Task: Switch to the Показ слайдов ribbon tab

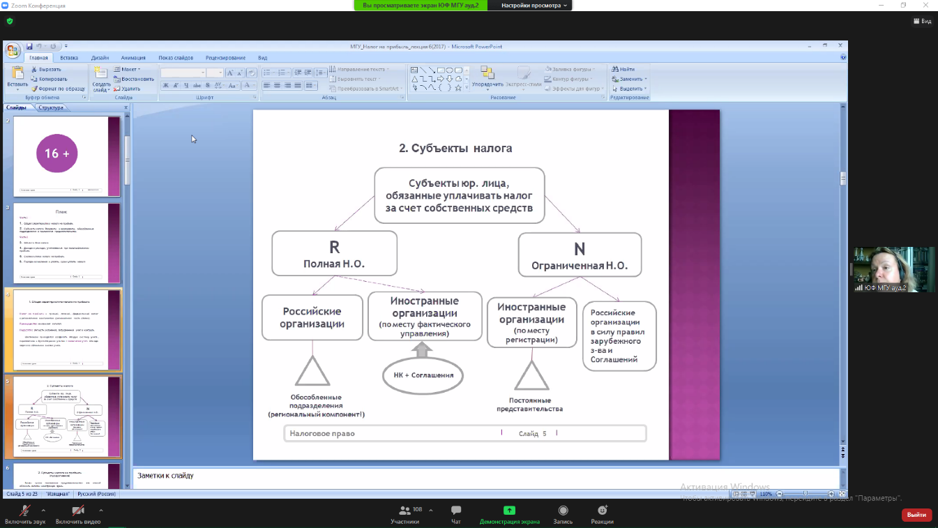Action: (x=174, y=58)
